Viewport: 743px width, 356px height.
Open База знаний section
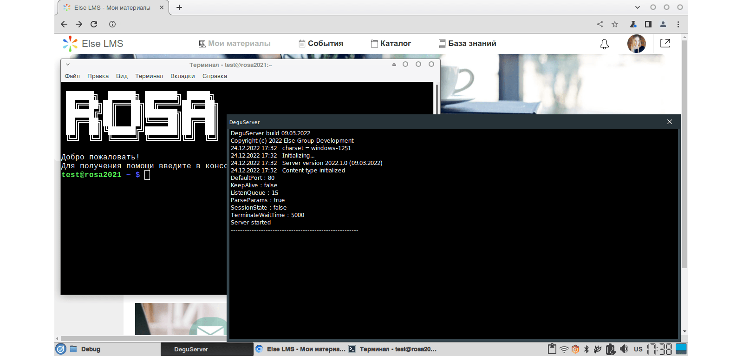click(x=468, y=44)
